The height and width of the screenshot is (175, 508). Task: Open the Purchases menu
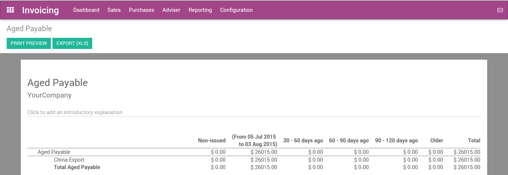(141, 10)
